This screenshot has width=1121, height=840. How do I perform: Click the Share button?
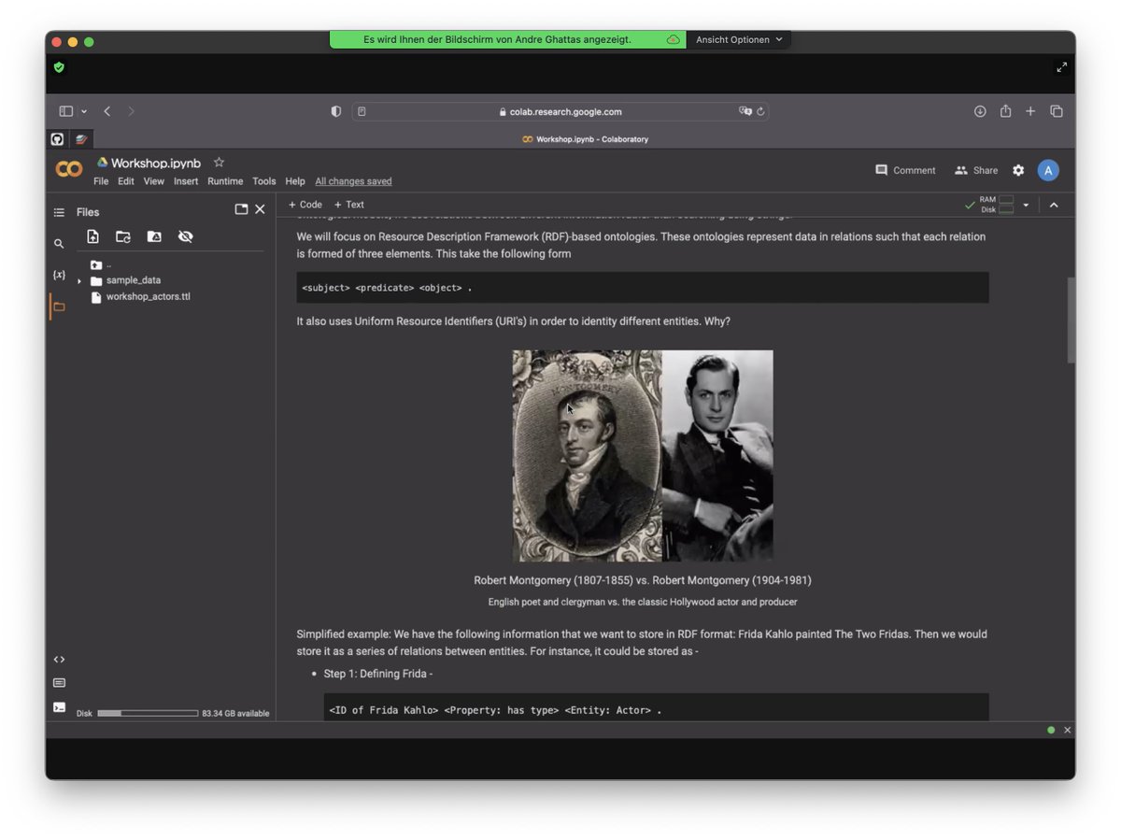[976, 170]
